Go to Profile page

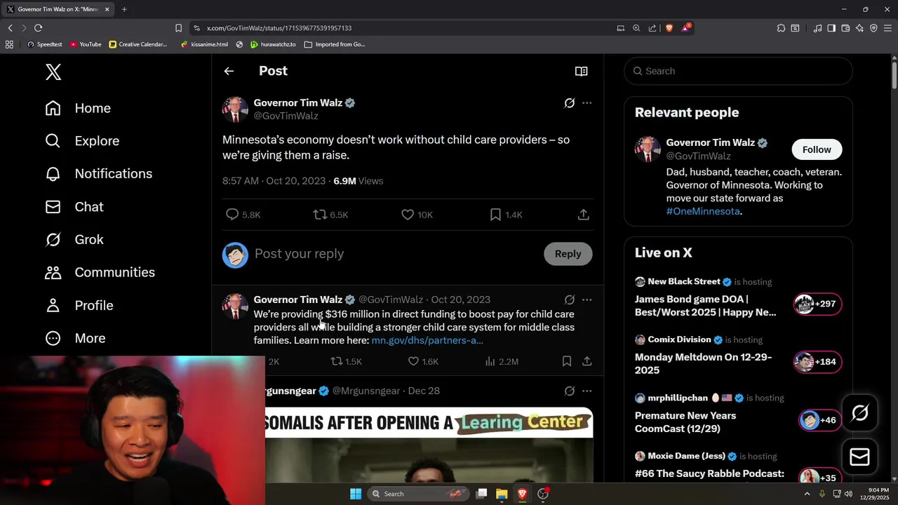coord(79,305)
